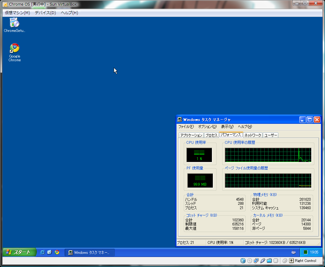325x267 pixels.
Task: Click the second quick launch icon beside Internet Explorer
Action: click(49, 252)
